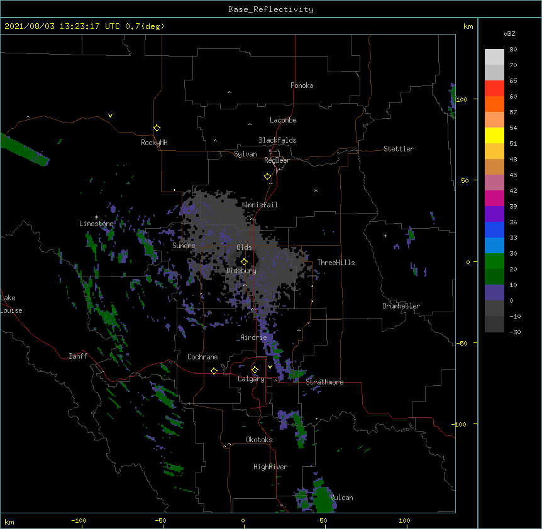
Task: Click the yellow V marker just east of Calgary
Action: tap(270, 367)
